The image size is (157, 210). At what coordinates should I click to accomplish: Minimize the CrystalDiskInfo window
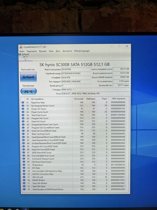[x=112, y=46]
